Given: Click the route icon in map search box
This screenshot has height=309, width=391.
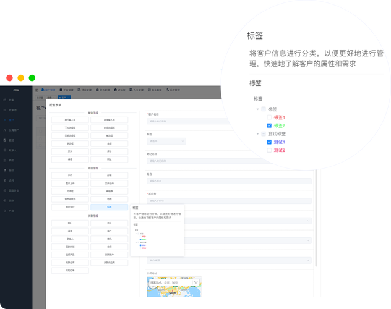Looking at the screenshot, I should 196,282.
